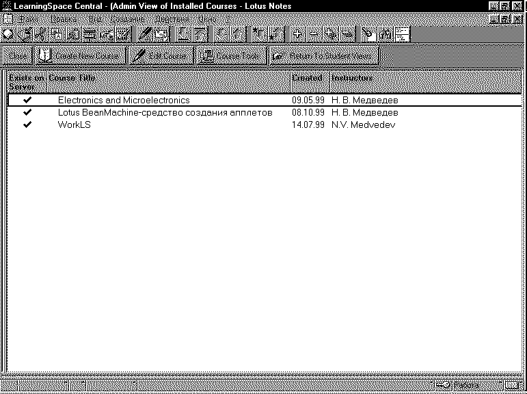The width and height of the screenshot is (527, 394).
Task: Click the Create New Course button
Action: pyautogui.click(x=79, y=56)
